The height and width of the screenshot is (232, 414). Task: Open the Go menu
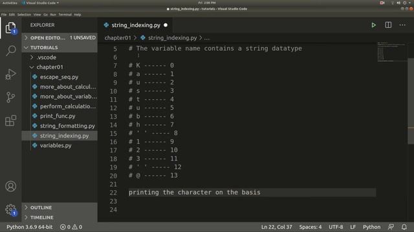tap(46, 14)
